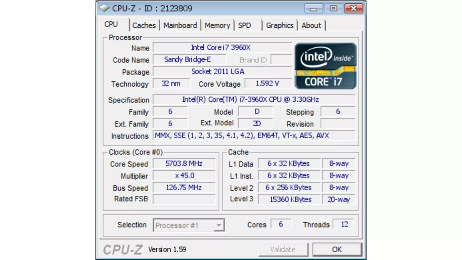This screenshot has height=260, width=462.
Task: Click the processor Name field
Action: coord(222,47)
